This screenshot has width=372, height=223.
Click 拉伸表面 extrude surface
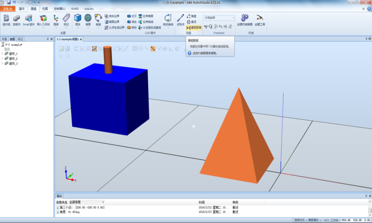coord(146,16)
